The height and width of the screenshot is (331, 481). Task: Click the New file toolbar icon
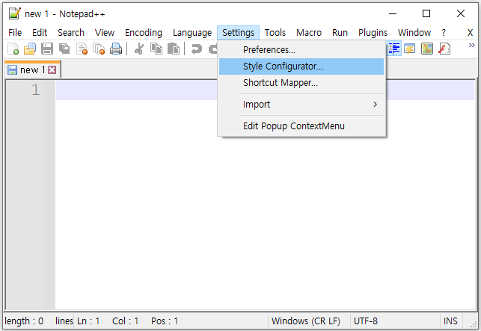(13, 49)
